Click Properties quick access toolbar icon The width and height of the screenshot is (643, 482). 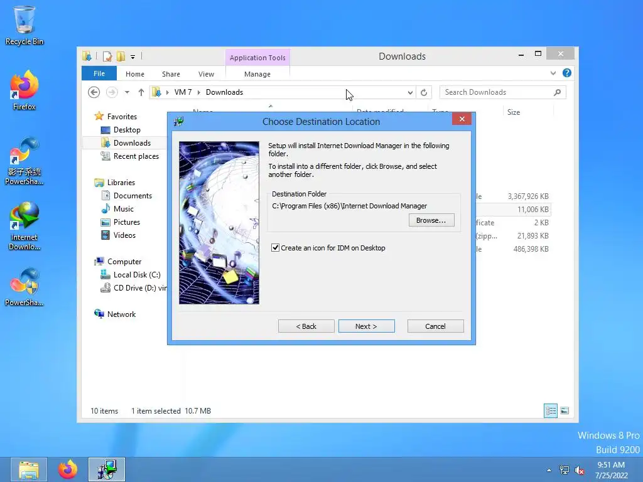click(x=107, y=56)
